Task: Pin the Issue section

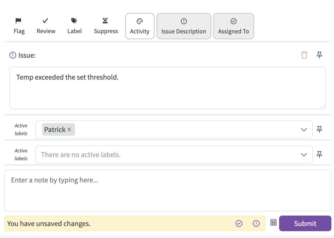Action: pyautogui.click(x=319, y=55)
